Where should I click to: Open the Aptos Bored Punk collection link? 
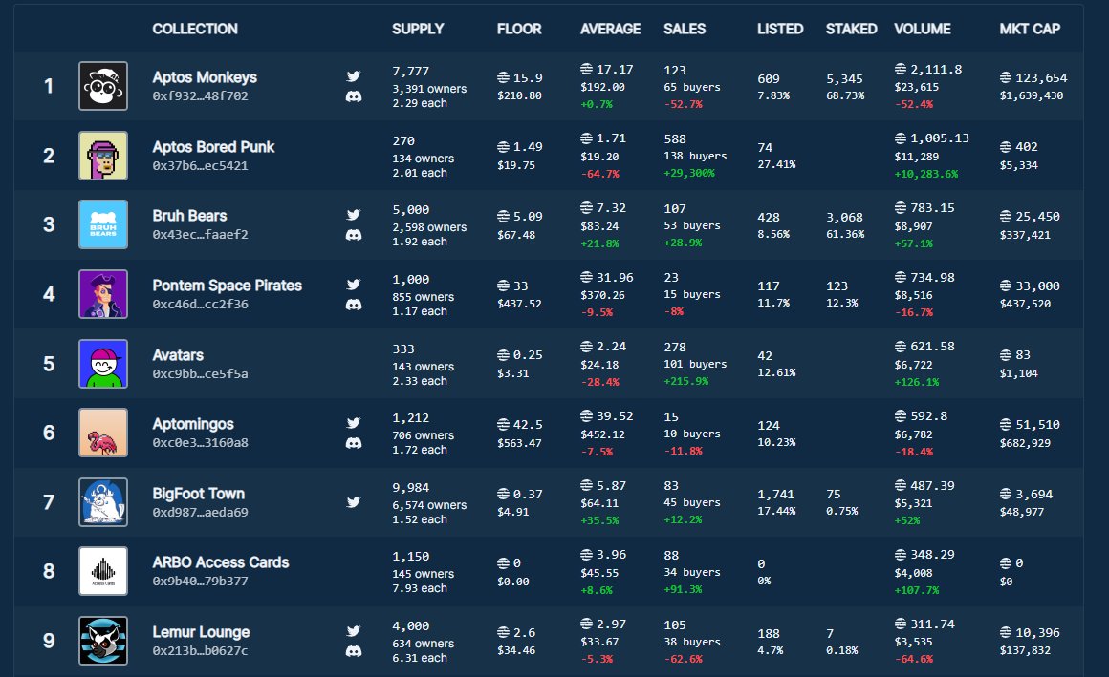click(213, 147)
